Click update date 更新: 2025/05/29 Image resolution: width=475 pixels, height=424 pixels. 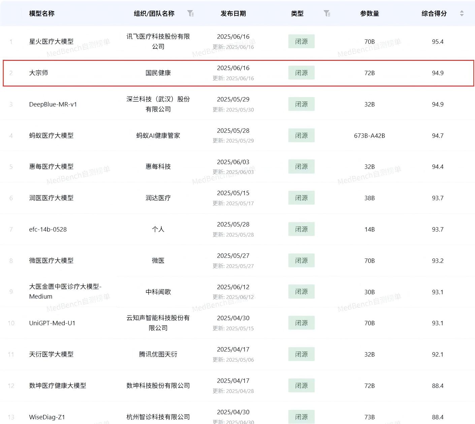click(x=233, y=141)
